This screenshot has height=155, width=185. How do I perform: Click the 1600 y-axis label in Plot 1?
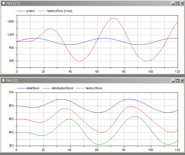tap(10, 22)
